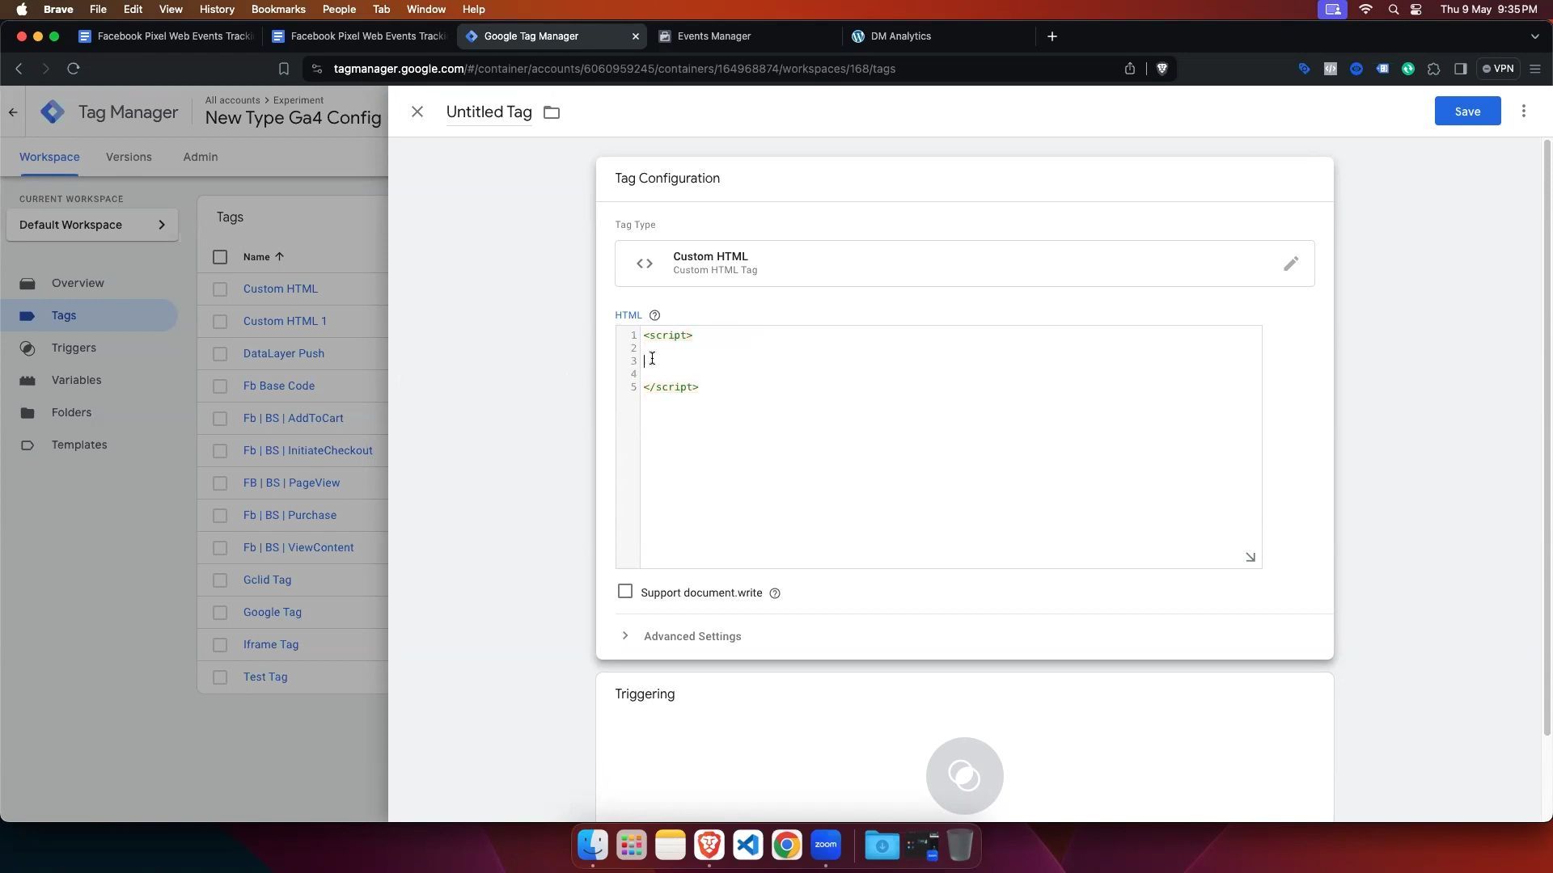Click the Brave Shields icon in the address bar

pos(1162,69)
